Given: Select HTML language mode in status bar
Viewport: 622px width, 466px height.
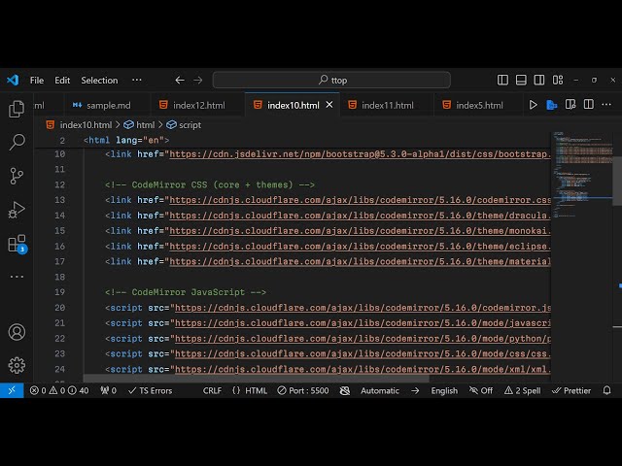Looking at the screenshot, I should click(x=250, y=390).
